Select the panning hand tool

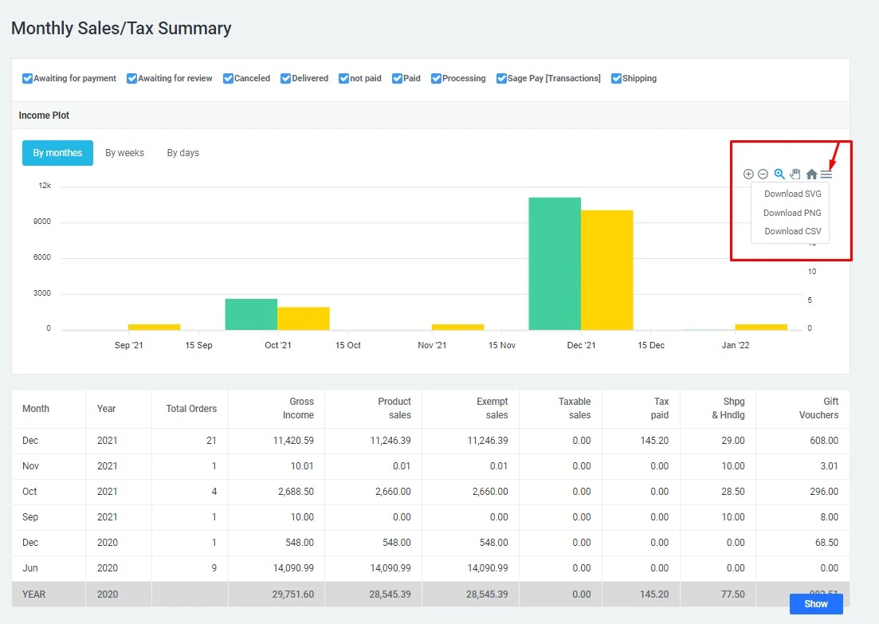click(x=795, y=174)
